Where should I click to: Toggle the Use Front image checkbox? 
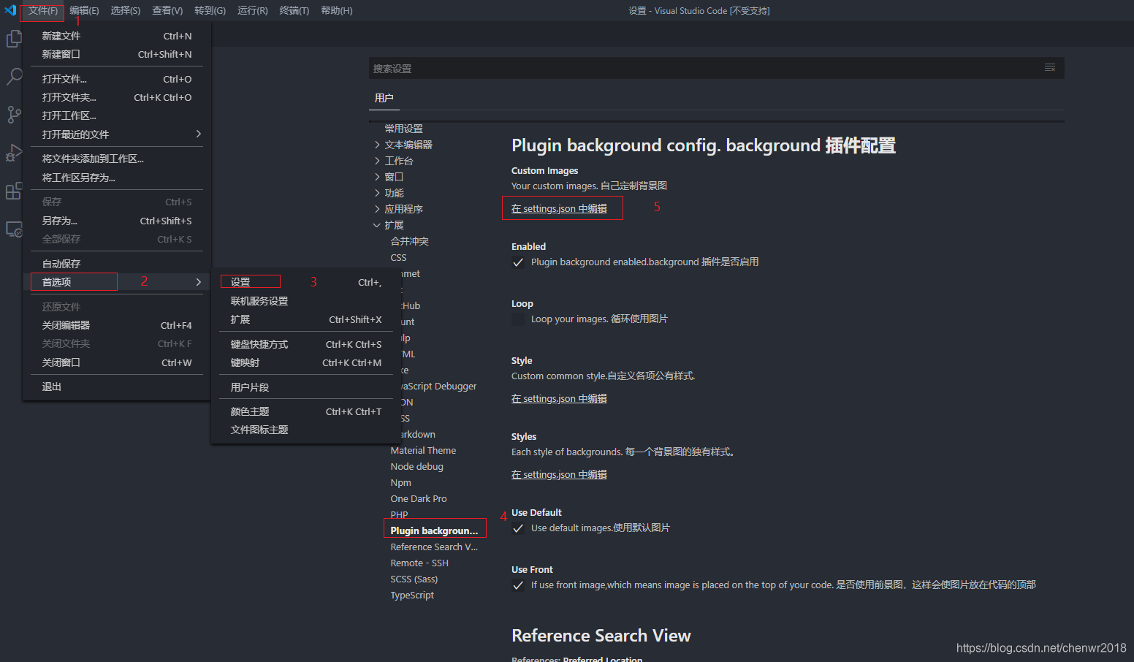coord(518,585)
